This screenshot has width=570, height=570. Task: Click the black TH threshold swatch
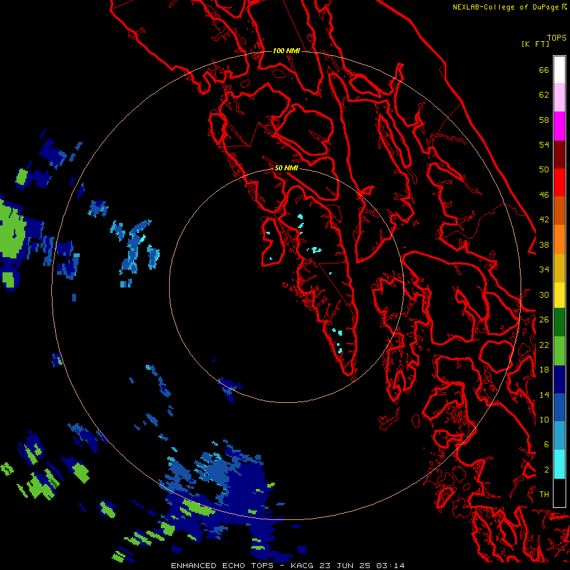(559, 493)
